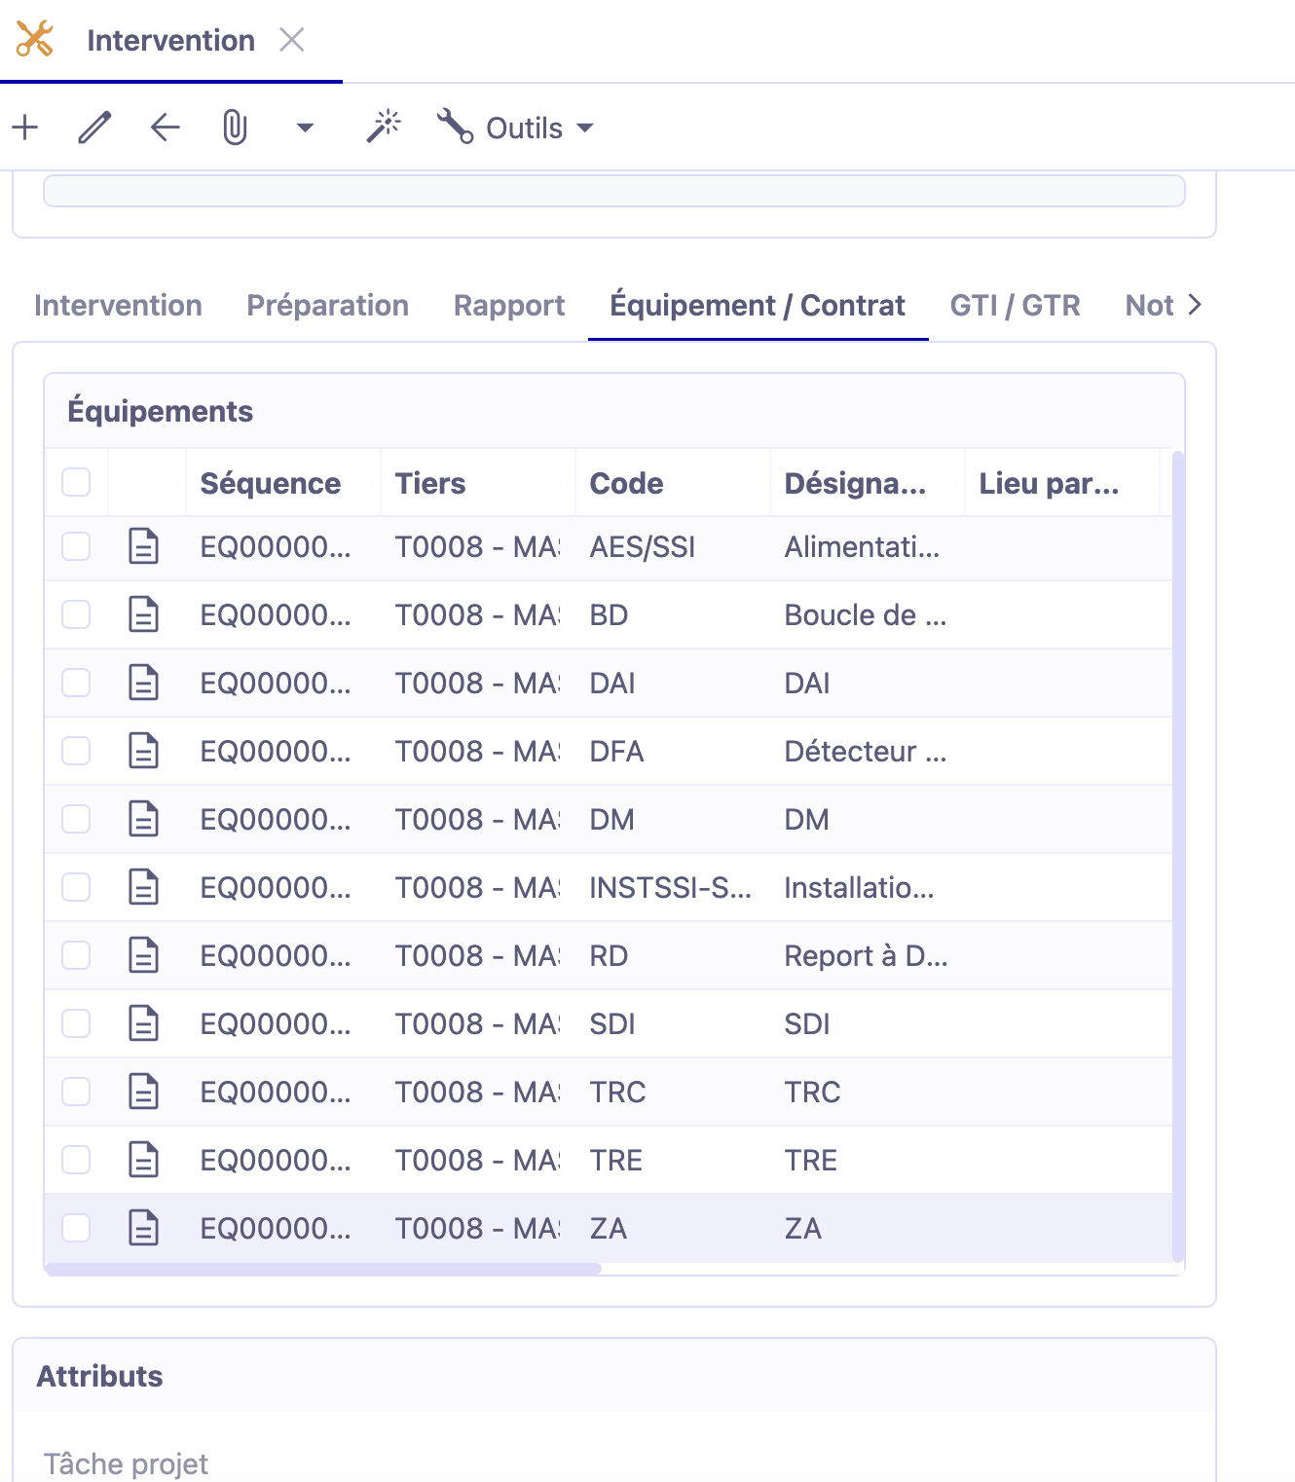The width and height of the screenshot is (1295, 1482).
Task: Click the pencil edit icon
Action: pos(94,128)
